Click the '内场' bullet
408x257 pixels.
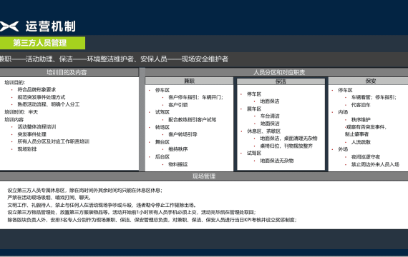point(343,112)
